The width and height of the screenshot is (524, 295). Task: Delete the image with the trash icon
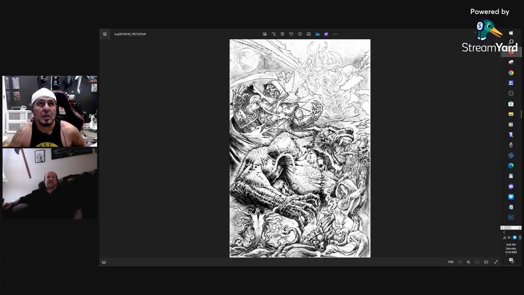pos(282,34)
